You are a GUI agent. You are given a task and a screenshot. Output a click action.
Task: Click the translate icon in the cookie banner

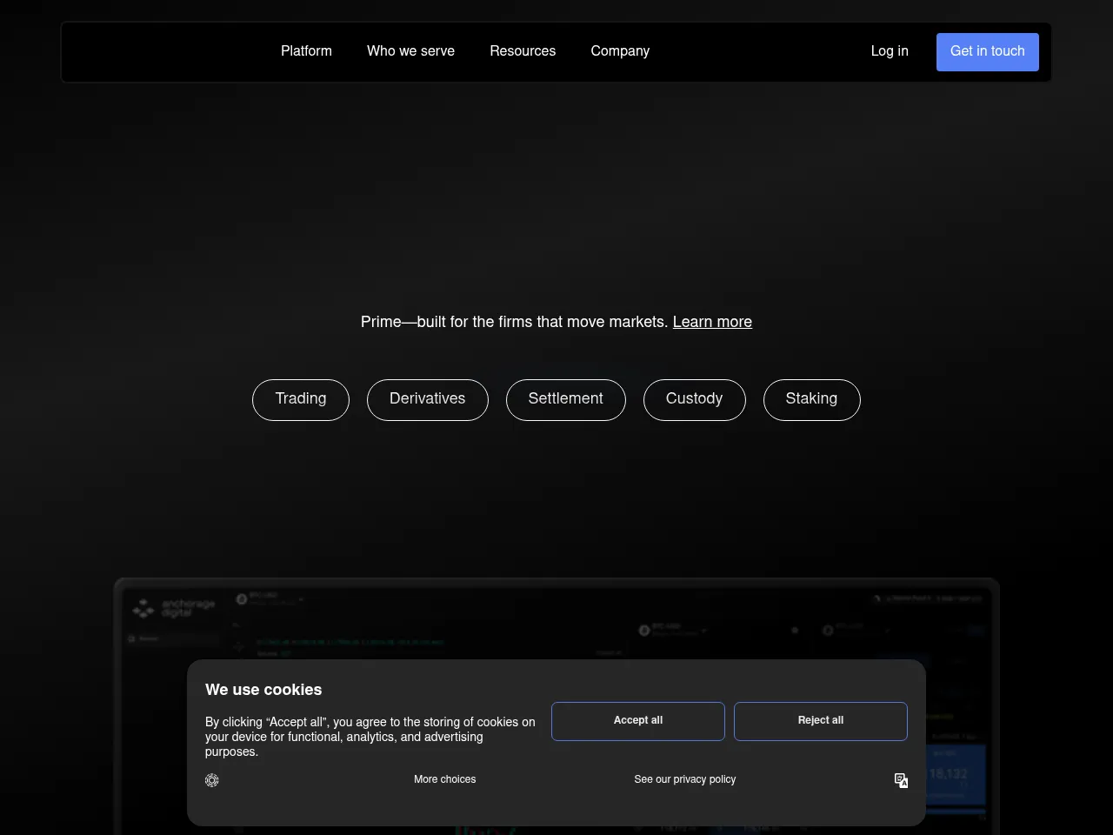coord(901,780)
